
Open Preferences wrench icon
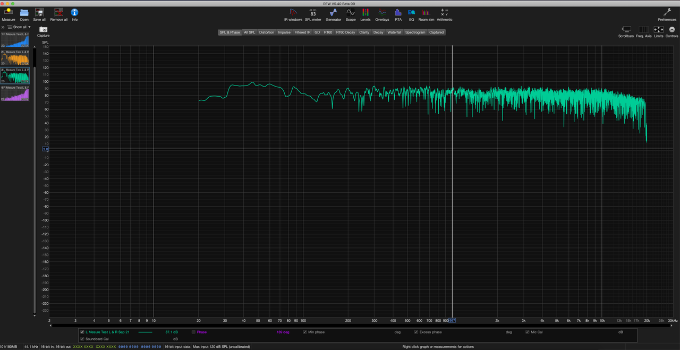667,14
